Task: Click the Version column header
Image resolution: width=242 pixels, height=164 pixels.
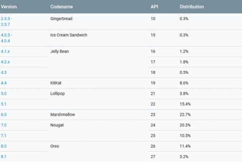Action: [x=8, y=7]
